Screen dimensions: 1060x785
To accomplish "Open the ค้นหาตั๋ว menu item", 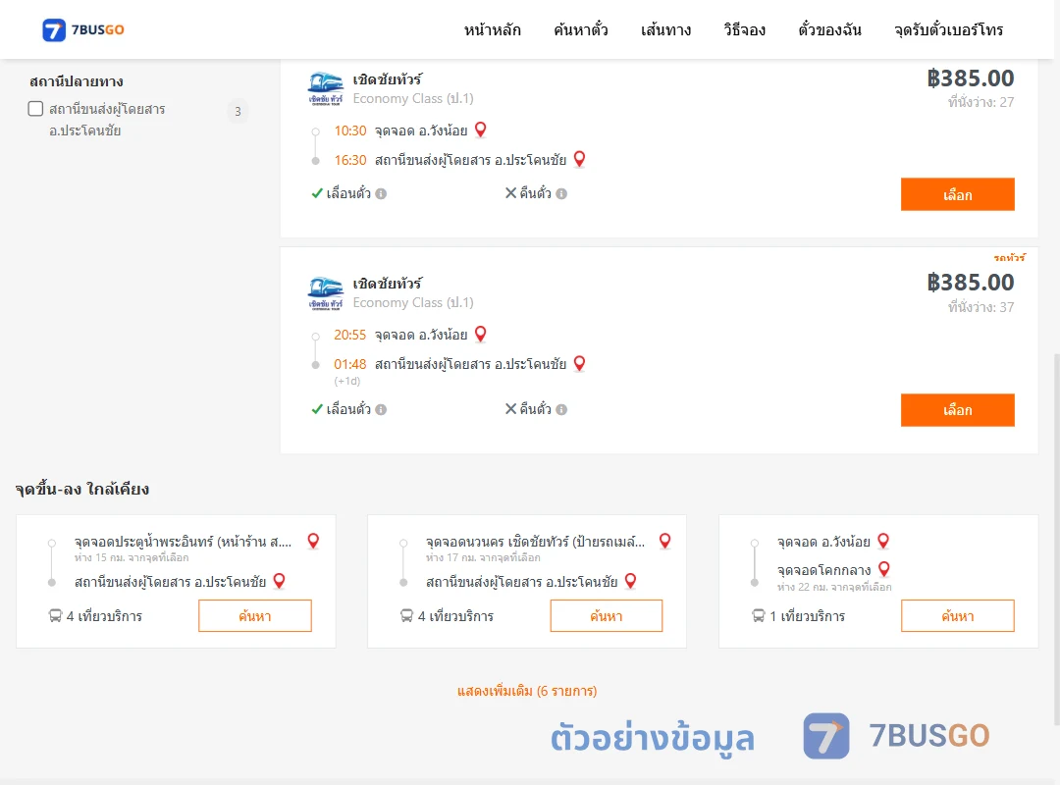I will click(x=581, y=29).
